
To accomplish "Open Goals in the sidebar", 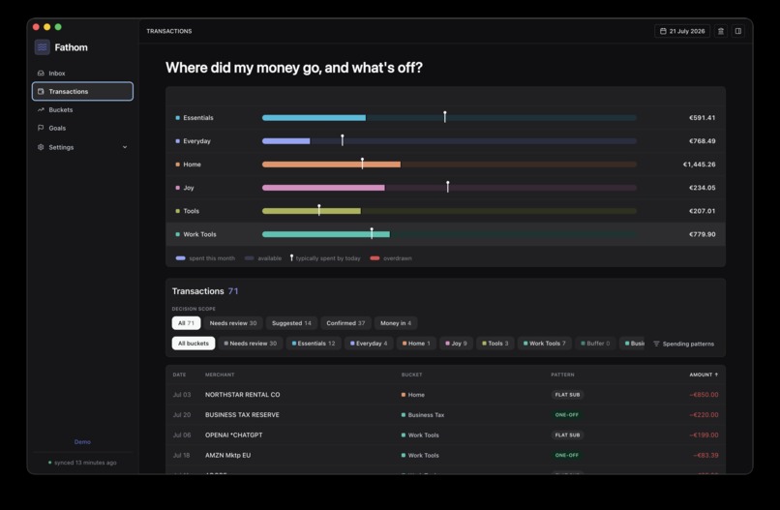I will (x=82, y=128).
